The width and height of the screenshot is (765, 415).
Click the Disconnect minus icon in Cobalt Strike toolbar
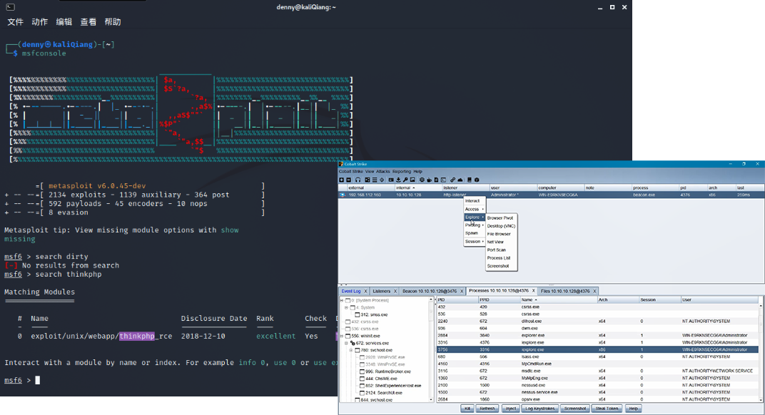pyautogui.click(x=349, y=180)
